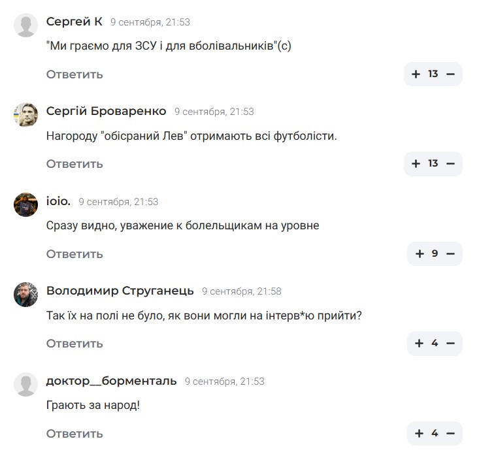
Task: Open username link доктор__борменталь
Action: pyautogui.click(x=111, y=381)
